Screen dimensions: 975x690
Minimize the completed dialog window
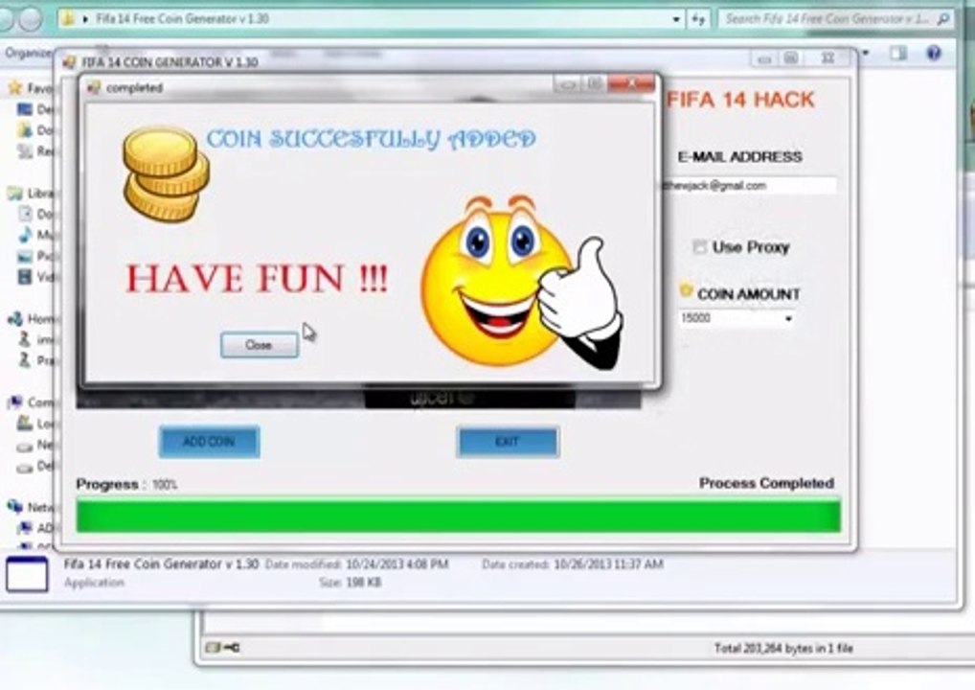point(566,84)
